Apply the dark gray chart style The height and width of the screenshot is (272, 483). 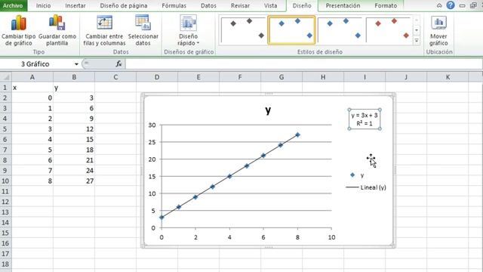tap(243, 30)
